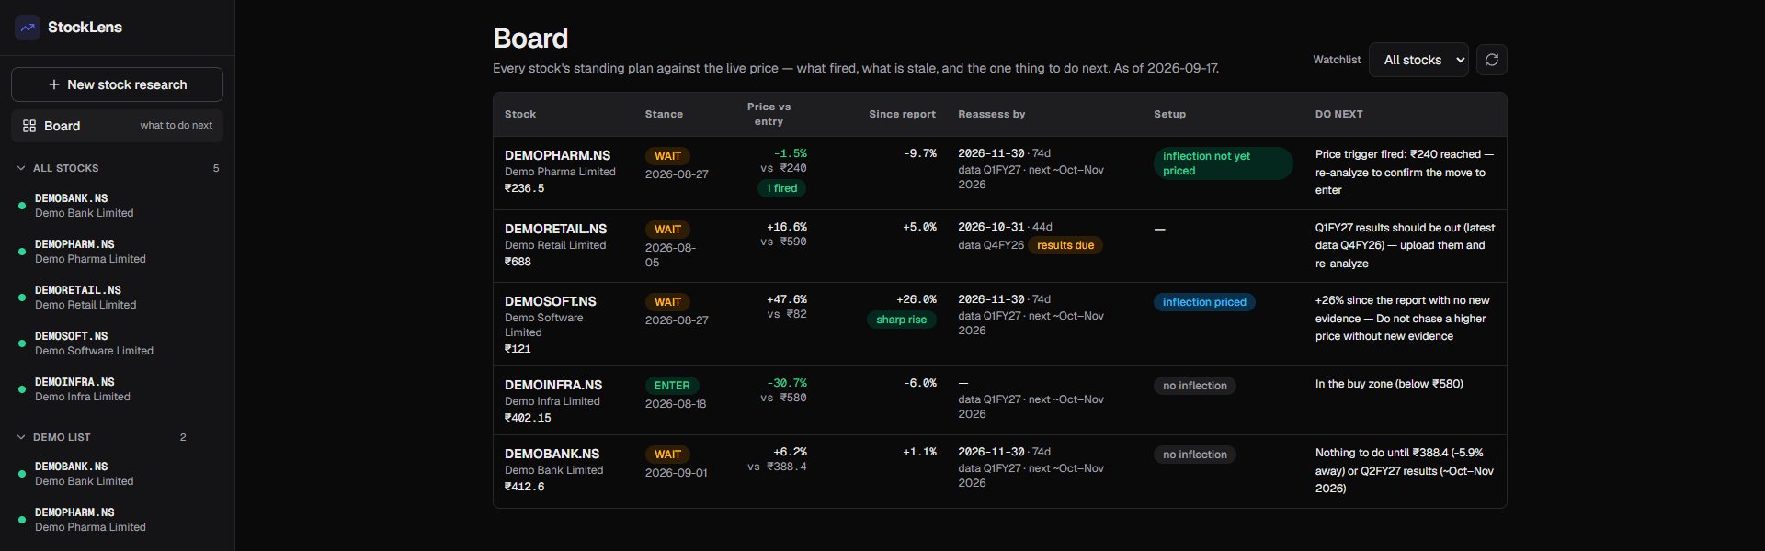Collapse the ALL STOCKS sidebar section
Viewport: 1765px width, 551px height.
pyautogui.click(x=117, y=168)
